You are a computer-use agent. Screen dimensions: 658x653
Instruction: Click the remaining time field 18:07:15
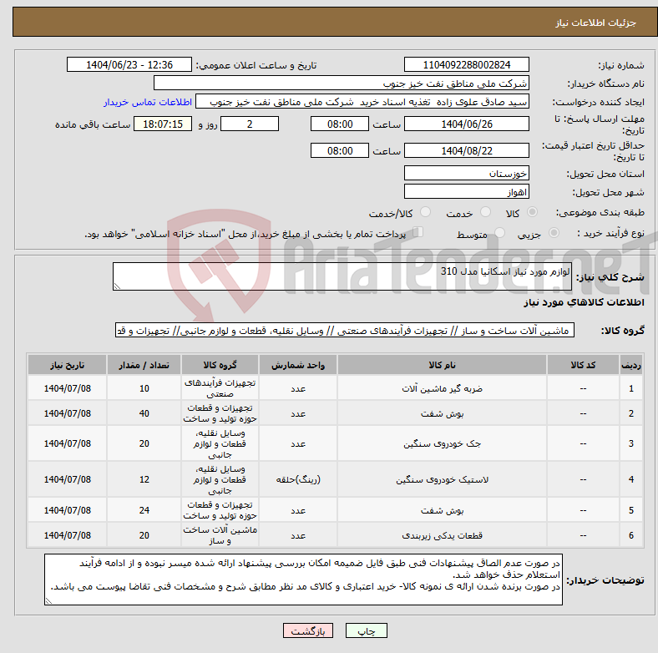pos(163,124)
